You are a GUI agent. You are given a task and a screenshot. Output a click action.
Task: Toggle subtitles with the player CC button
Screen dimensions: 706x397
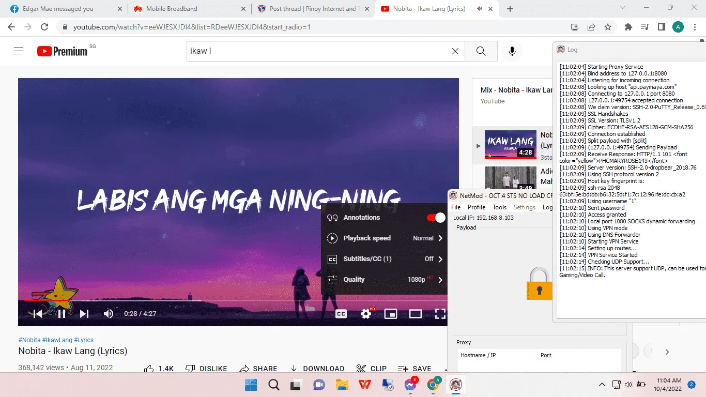(x=341, y=314)
